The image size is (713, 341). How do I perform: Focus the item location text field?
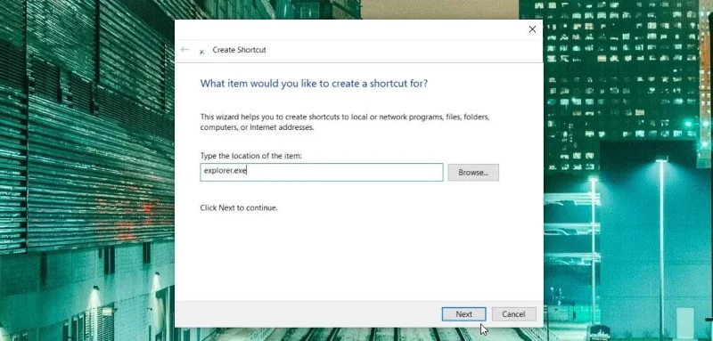tap(322, 172)
